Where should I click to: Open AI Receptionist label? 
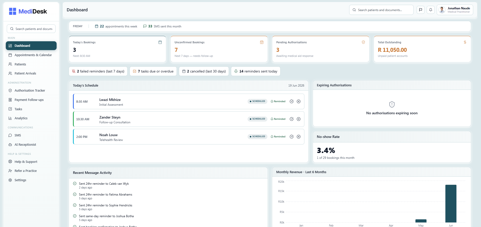click(25, 144)
